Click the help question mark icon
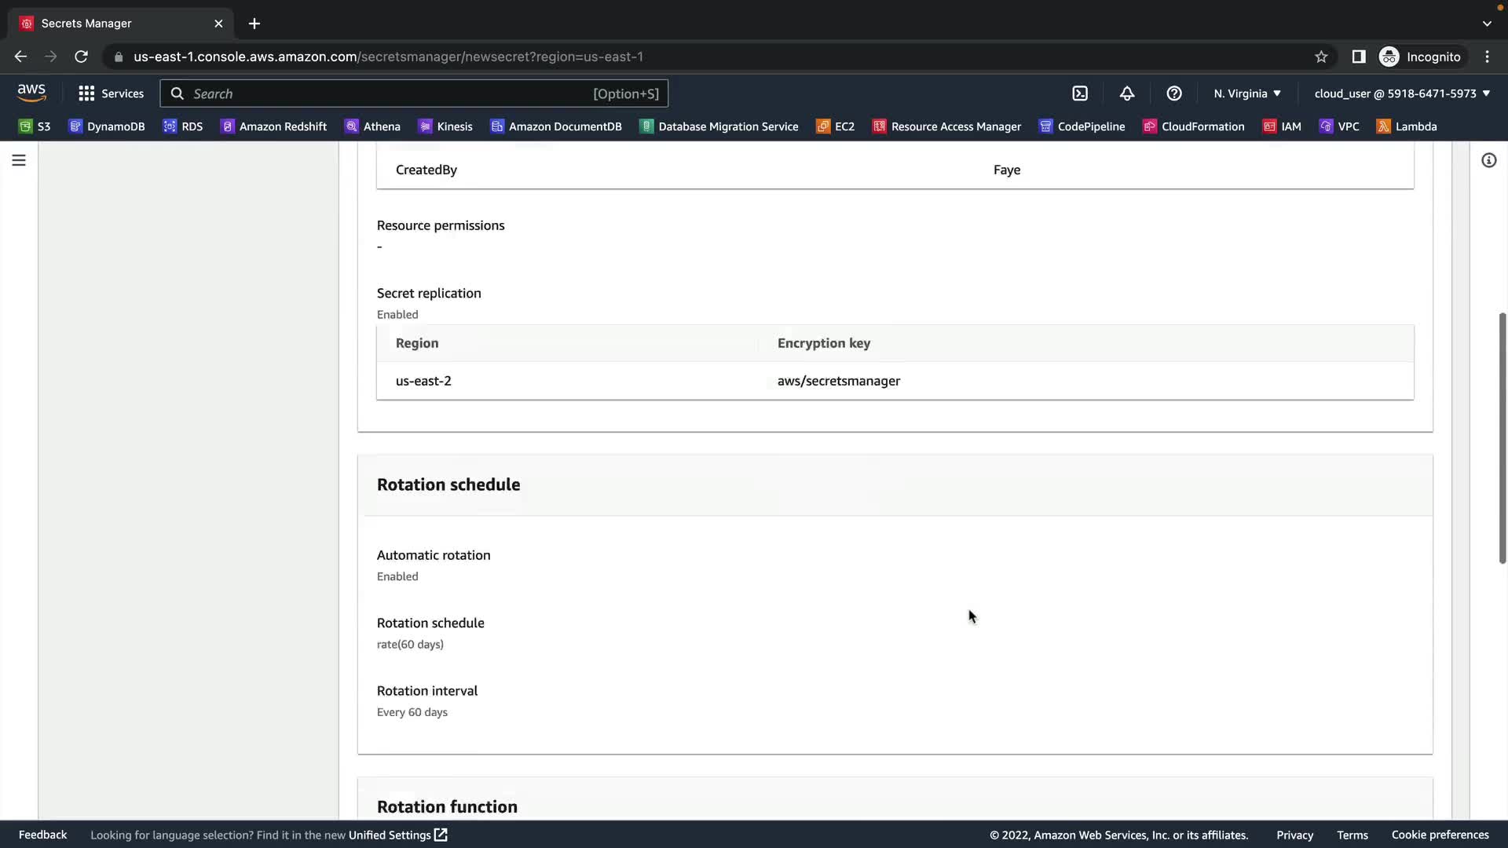Image resolution: width=1508 pixels, height=848 pixels. coord(1174,93)
